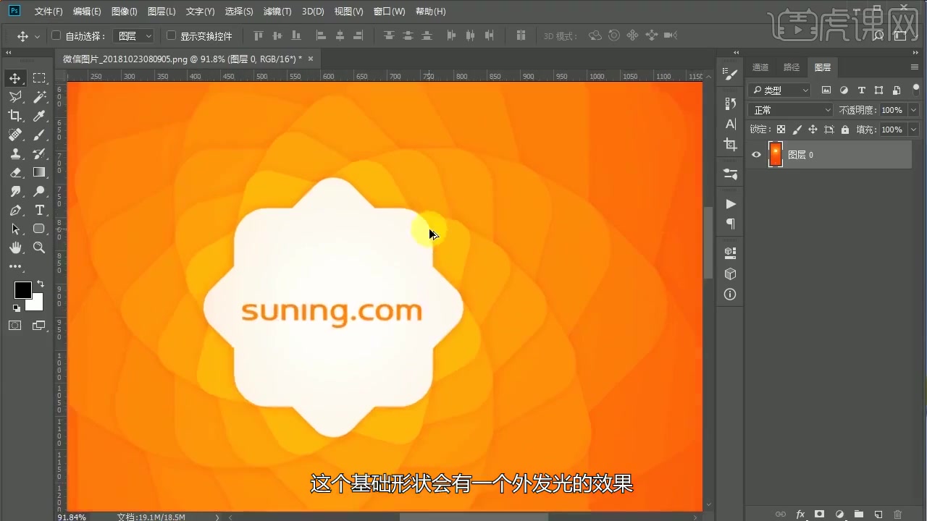The height and width of the screenshot is (521, 927).
Task: Open the 图层 auto-select target dropdown
Action: tap(135, 35)
